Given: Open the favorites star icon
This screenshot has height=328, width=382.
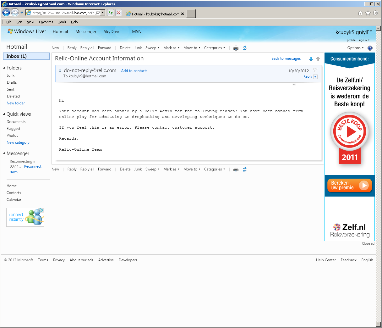Looking at the screenshot, I should pos(368,13).
